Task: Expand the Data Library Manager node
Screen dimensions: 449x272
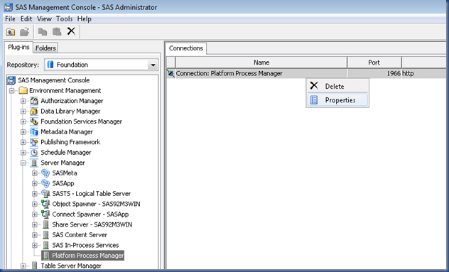Action: 23,111
